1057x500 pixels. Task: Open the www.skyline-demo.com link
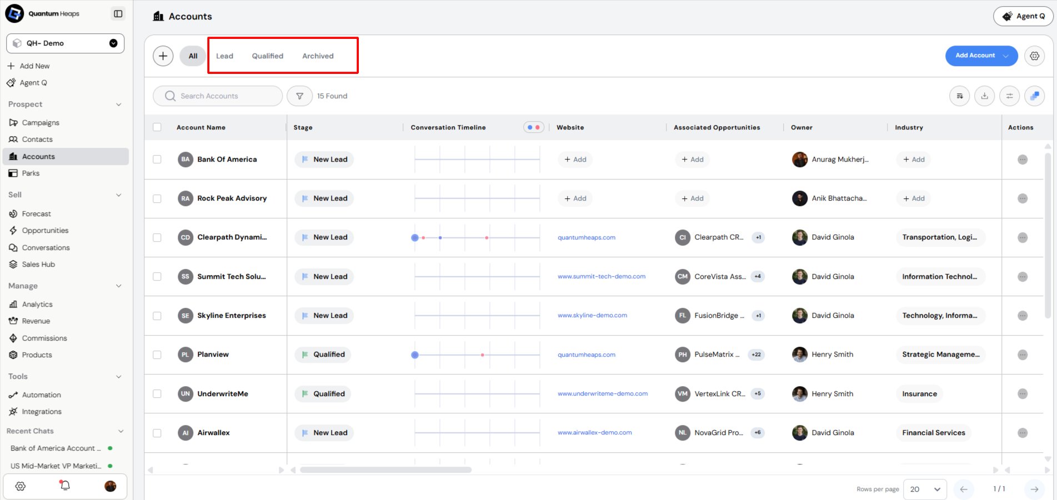tap(592, 316)
